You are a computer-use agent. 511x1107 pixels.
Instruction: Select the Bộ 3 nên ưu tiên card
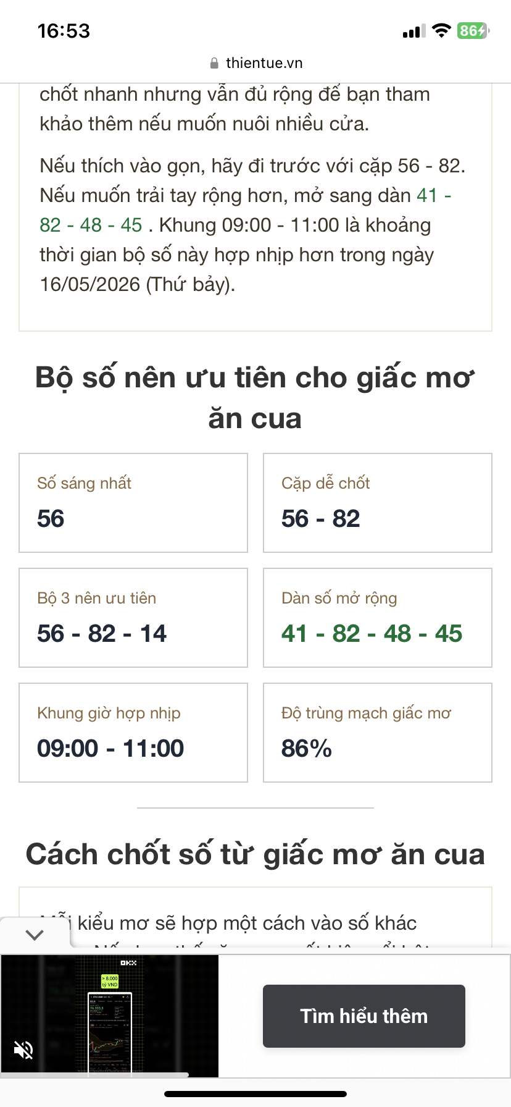click(x=133, y=618)
